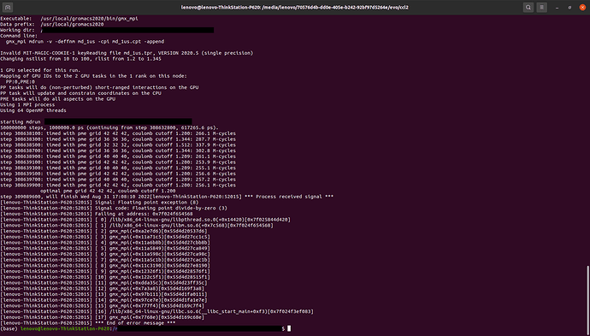
Task: Click the terminal window title text
Action: (295, 7)
